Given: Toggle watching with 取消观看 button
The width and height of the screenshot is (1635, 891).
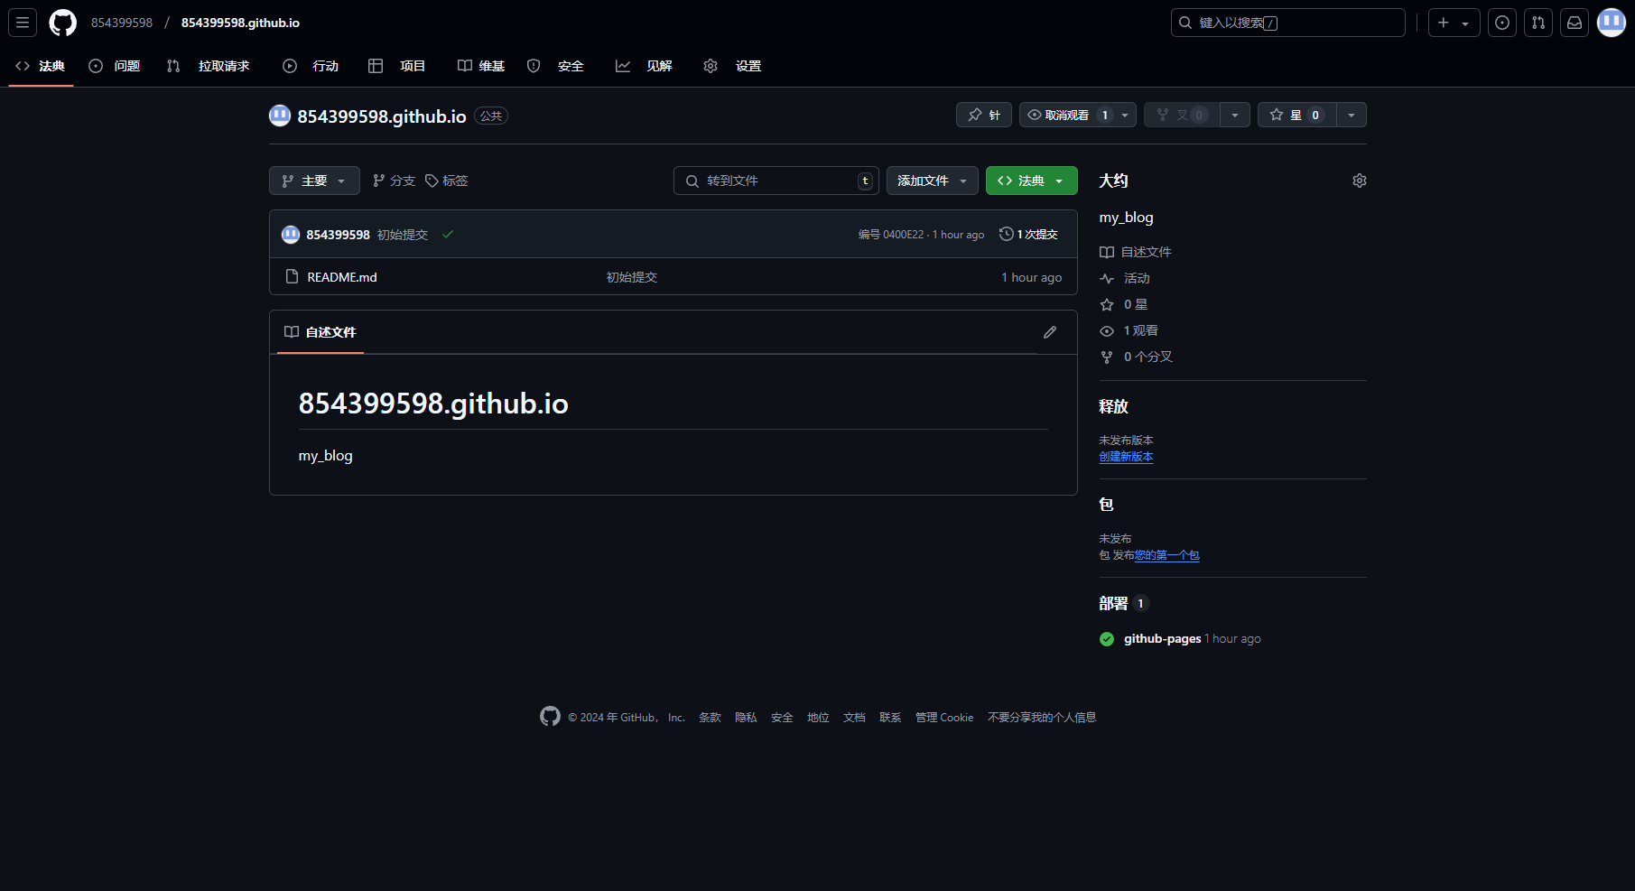Looking at the screenshot, I should click(x=1066, y=115).
